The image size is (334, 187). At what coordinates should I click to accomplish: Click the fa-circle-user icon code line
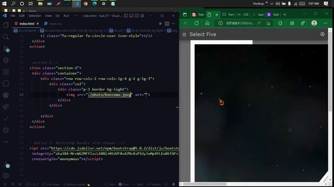point(96,36)
